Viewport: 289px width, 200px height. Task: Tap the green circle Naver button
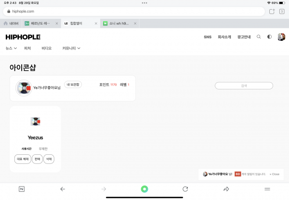tap(144, 189)
